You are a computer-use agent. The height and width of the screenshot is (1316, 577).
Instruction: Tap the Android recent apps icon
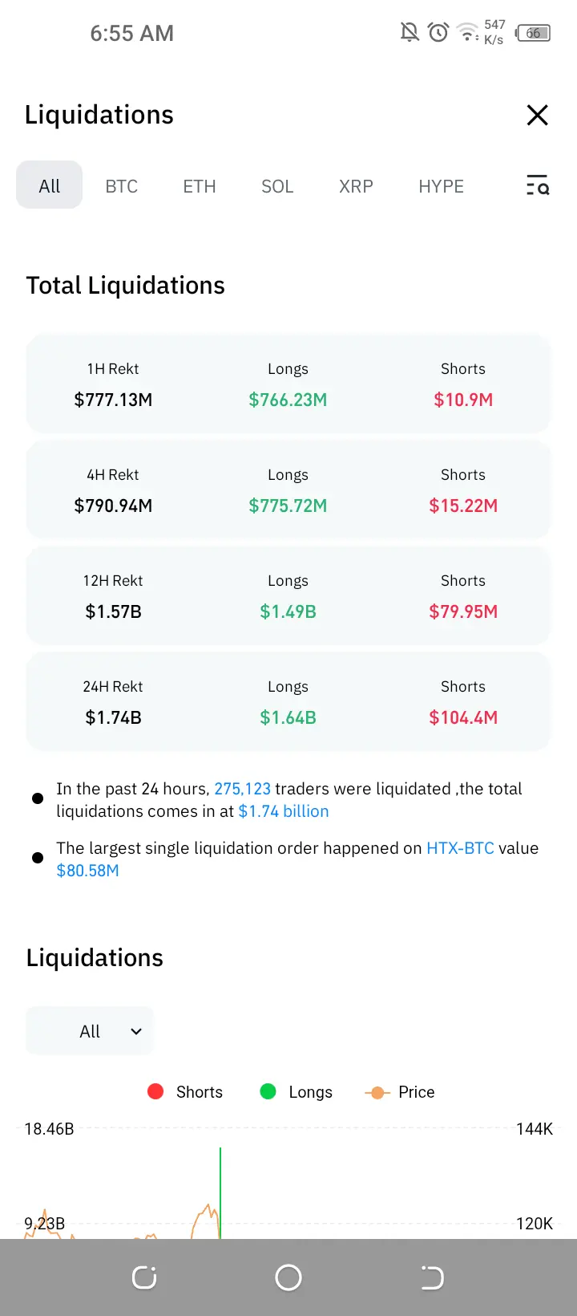[144, 1277]
